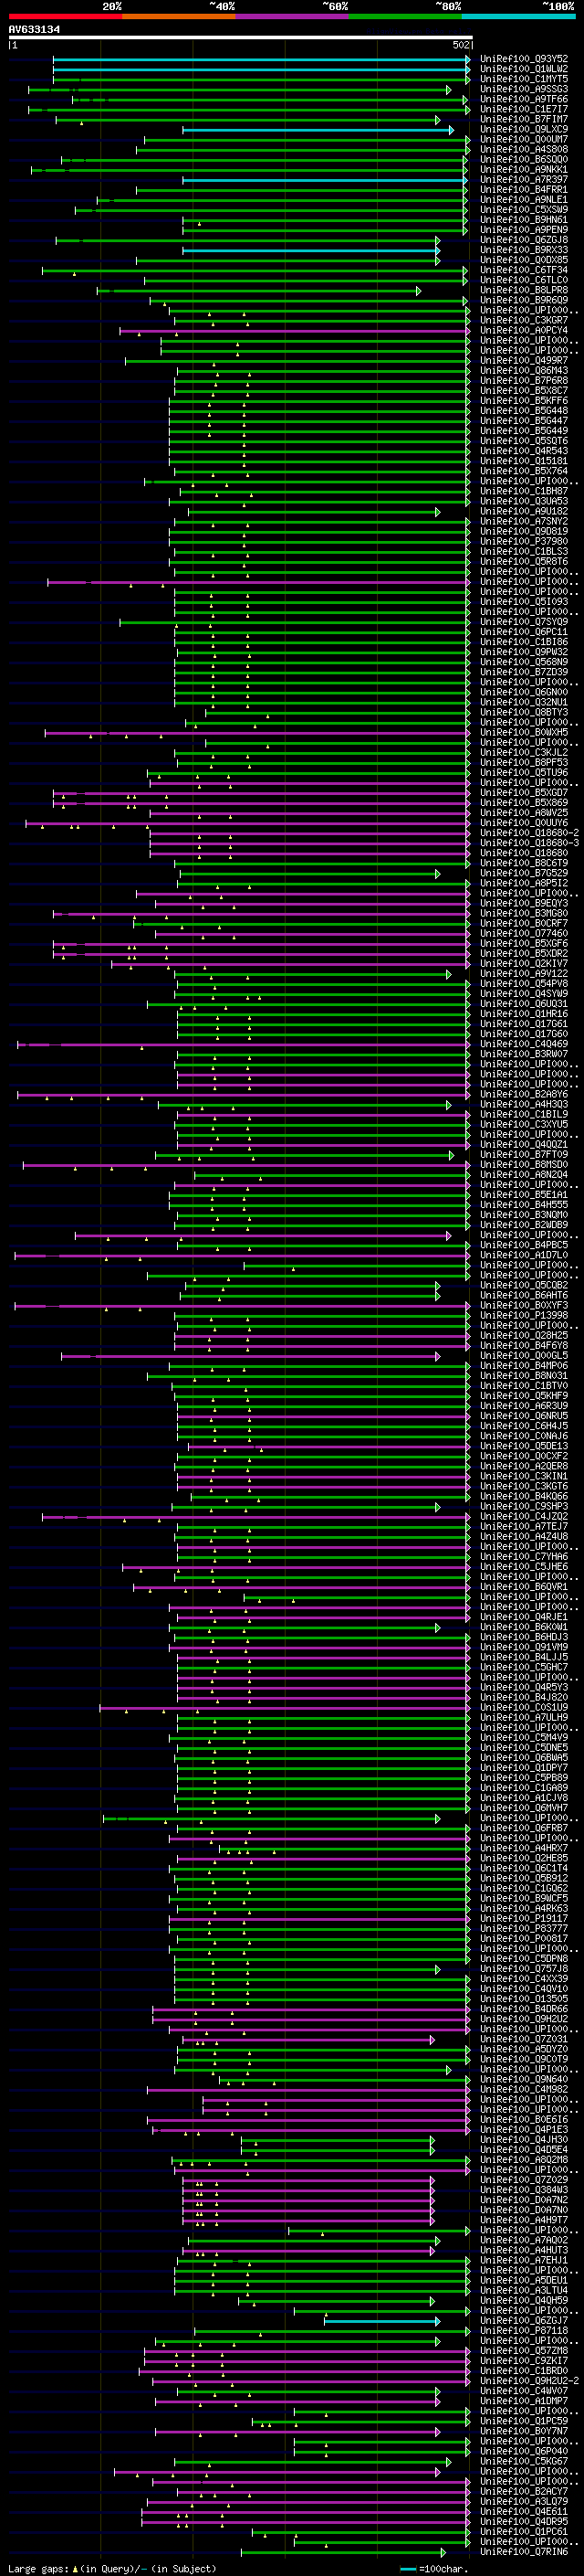Click the purple alignment bar for UniRef100_A0PCY4
The image size is (584, 2576).
point(295,331)
